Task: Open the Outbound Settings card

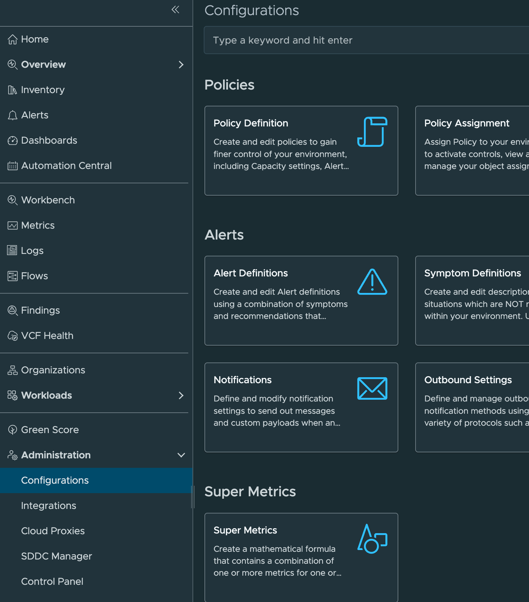Action: tap(472, 407)
